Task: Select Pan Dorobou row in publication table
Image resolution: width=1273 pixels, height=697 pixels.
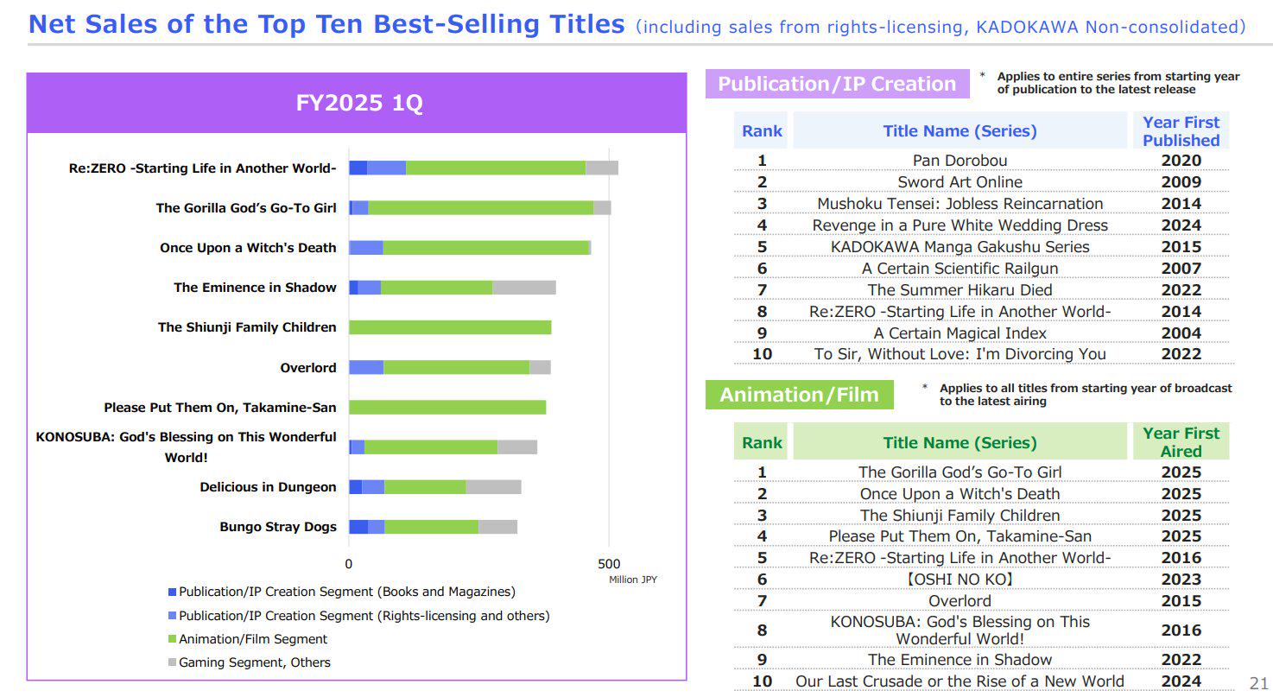Action: pyautogui.click(x=983, y=161)
